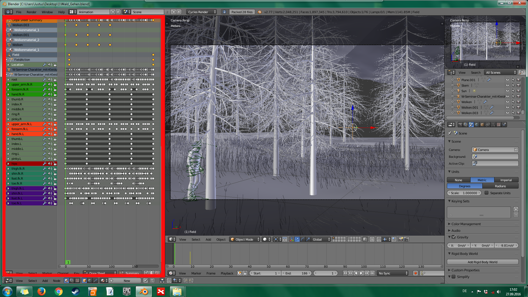Enable Separate Units checkbox
The width and height of the screenshot is (528, 297).
pyautogui.click(x=486, y=193)
